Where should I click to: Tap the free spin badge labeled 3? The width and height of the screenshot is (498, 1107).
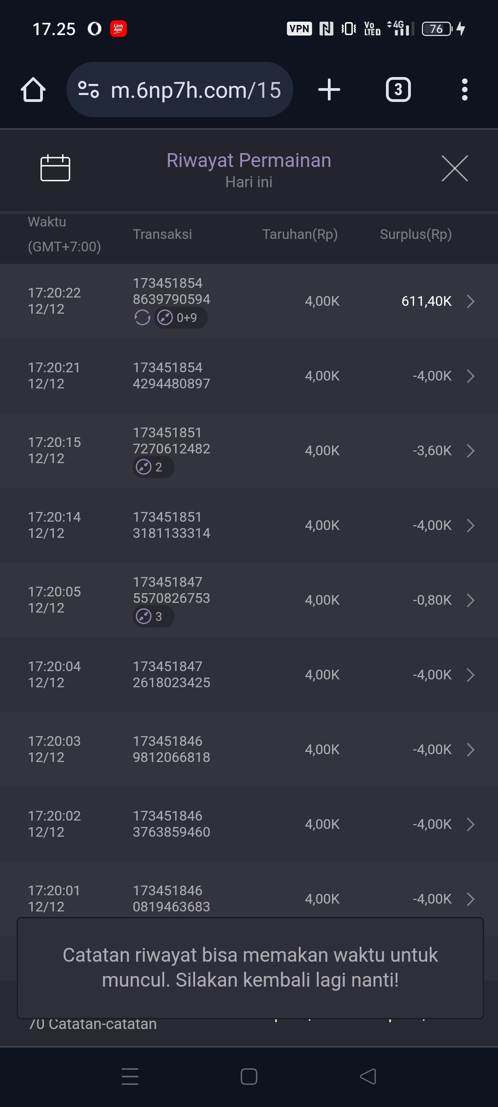153,617
